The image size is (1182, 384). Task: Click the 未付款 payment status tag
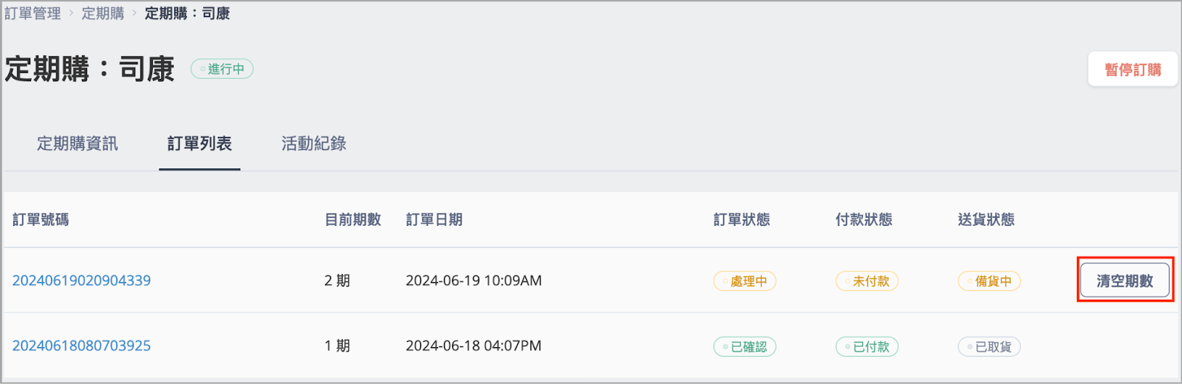[x=867, y=281]
